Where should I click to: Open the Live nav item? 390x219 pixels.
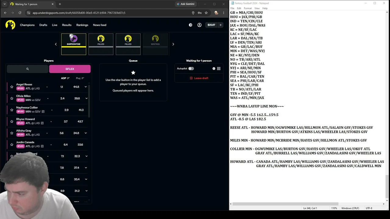pyautogui.click(x=55, y=25)
